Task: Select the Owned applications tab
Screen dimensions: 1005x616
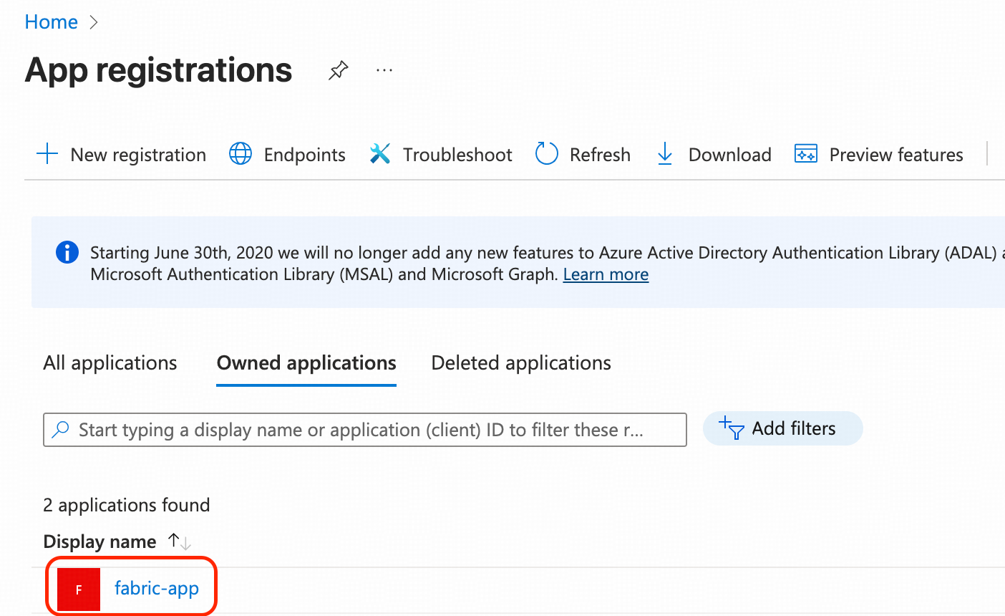Action: coord(306,363)
